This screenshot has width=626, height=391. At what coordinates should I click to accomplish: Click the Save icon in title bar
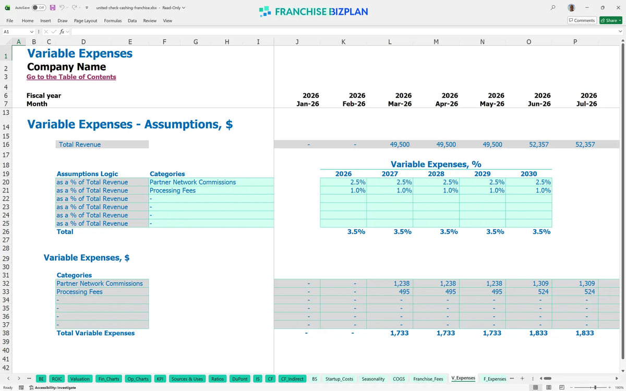point(53,8)
